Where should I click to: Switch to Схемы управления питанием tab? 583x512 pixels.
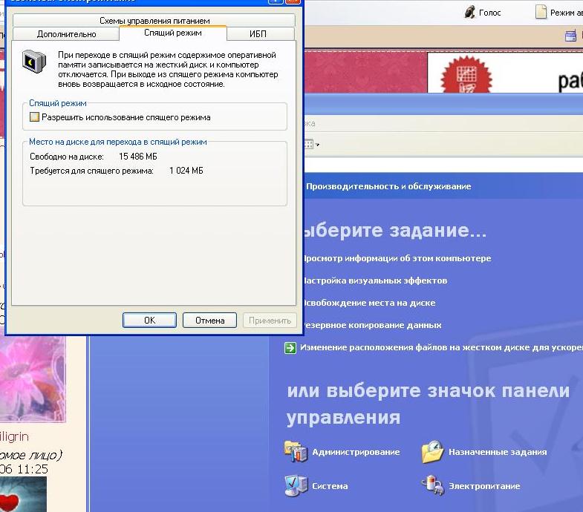tap(154, 21)
